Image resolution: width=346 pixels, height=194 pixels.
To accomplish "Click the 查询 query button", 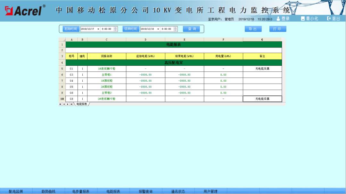I will click(191, 29).
